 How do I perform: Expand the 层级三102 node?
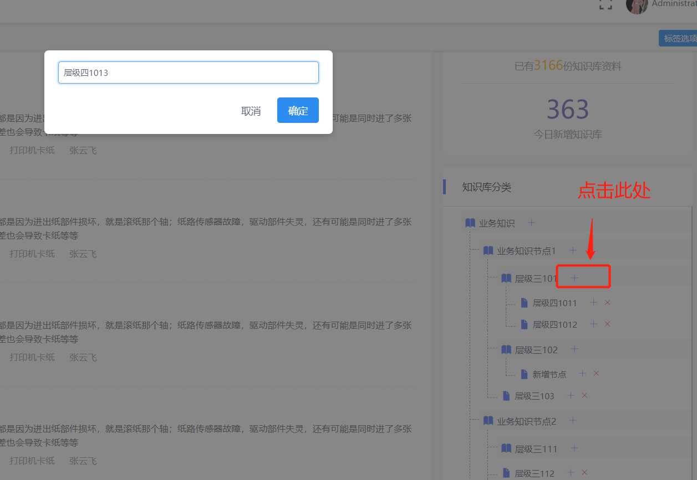point(506,349)
